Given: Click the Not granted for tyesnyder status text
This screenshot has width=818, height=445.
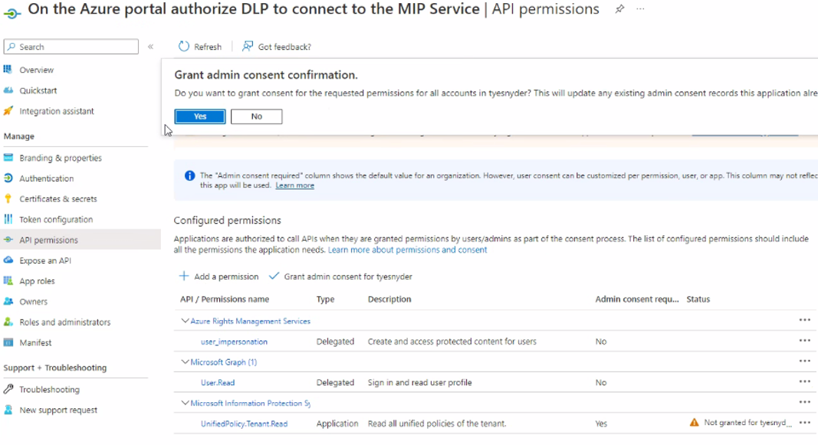Looking at the screenshot, I should [747, 423].
